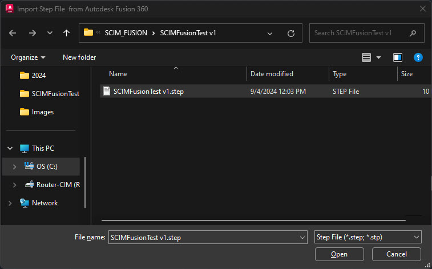Collapse the This PC tree node

pos(10,148)
